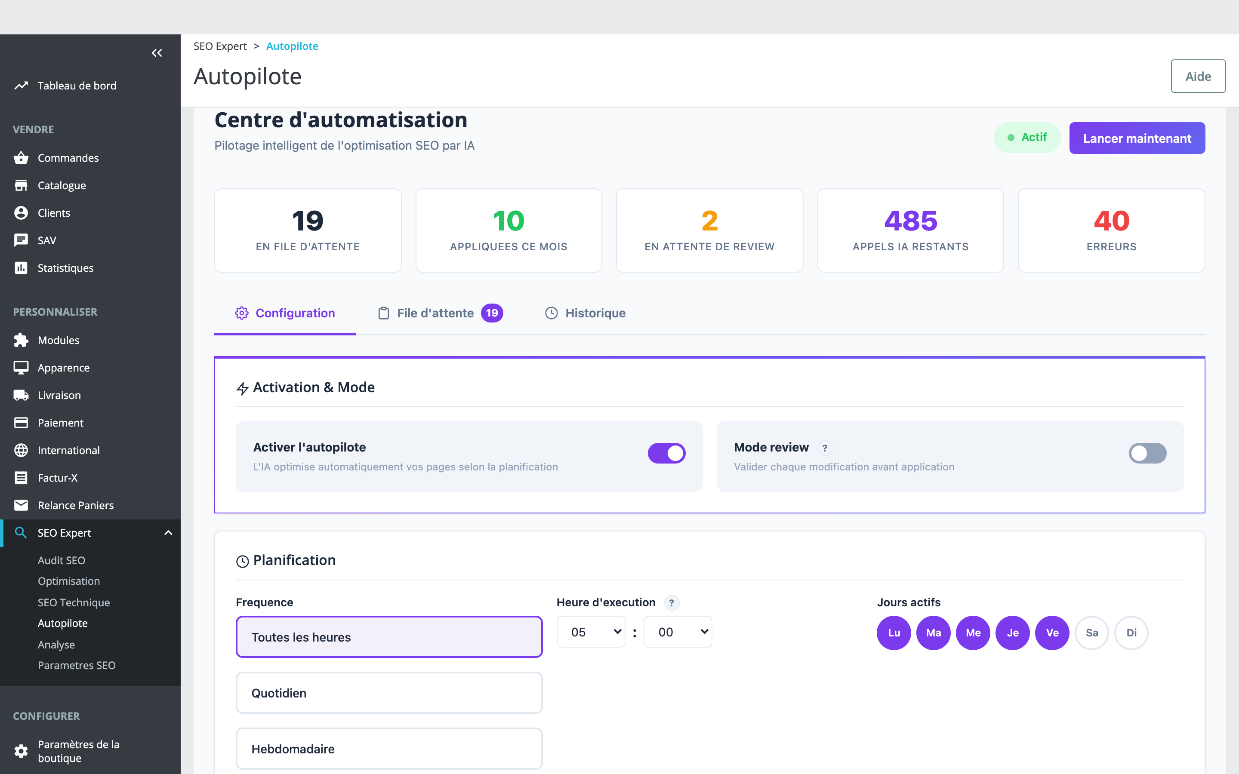1239x774 pixels.
Task: Collapse the sidebar with double-chevron icon
Action: (157, 53)
